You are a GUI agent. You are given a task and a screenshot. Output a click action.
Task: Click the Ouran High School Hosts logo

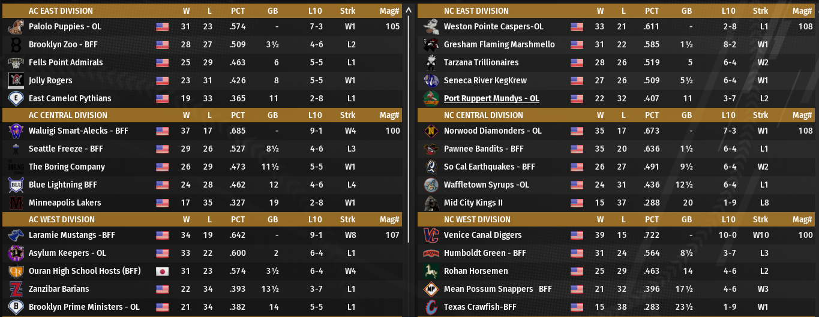tap(16, 271)
